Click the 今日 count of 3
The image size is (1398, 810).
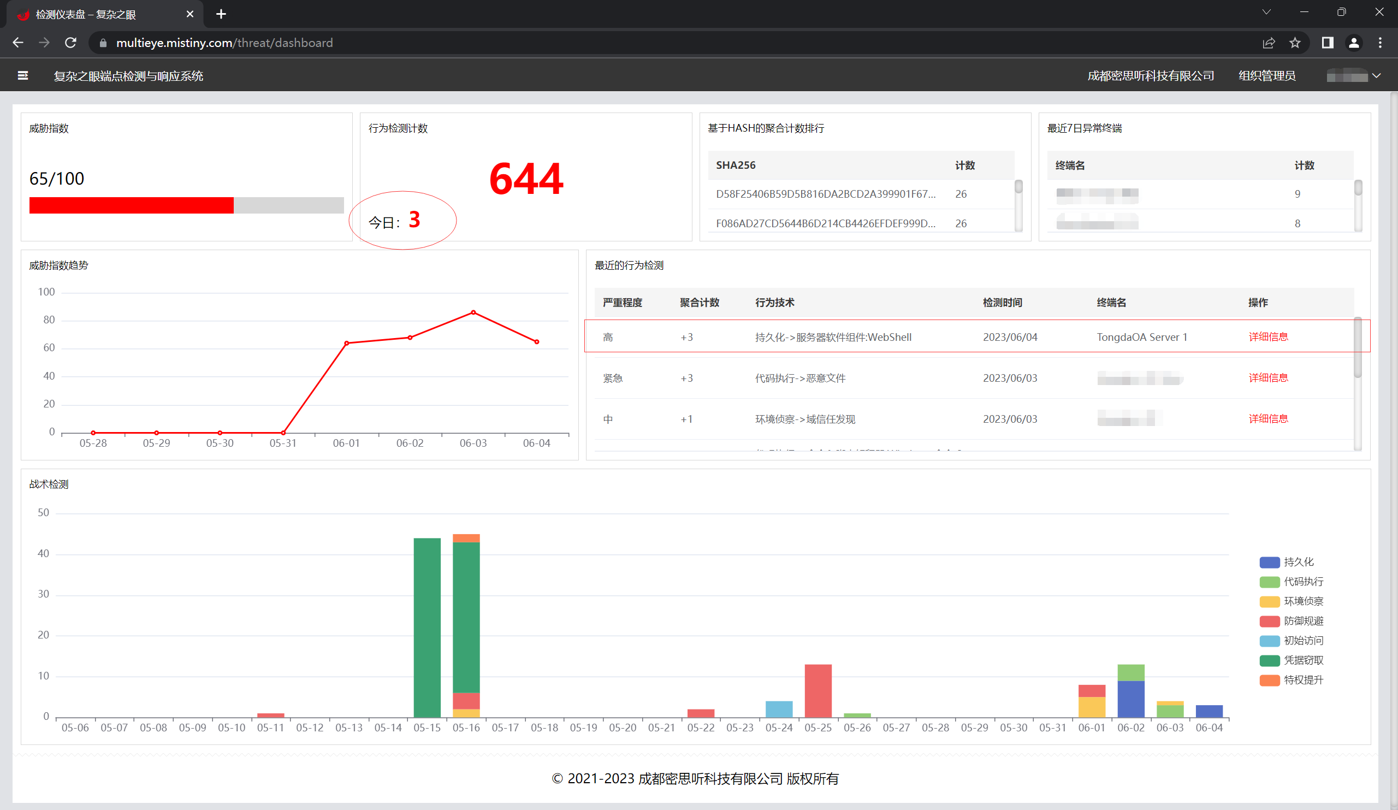[414, 220]
